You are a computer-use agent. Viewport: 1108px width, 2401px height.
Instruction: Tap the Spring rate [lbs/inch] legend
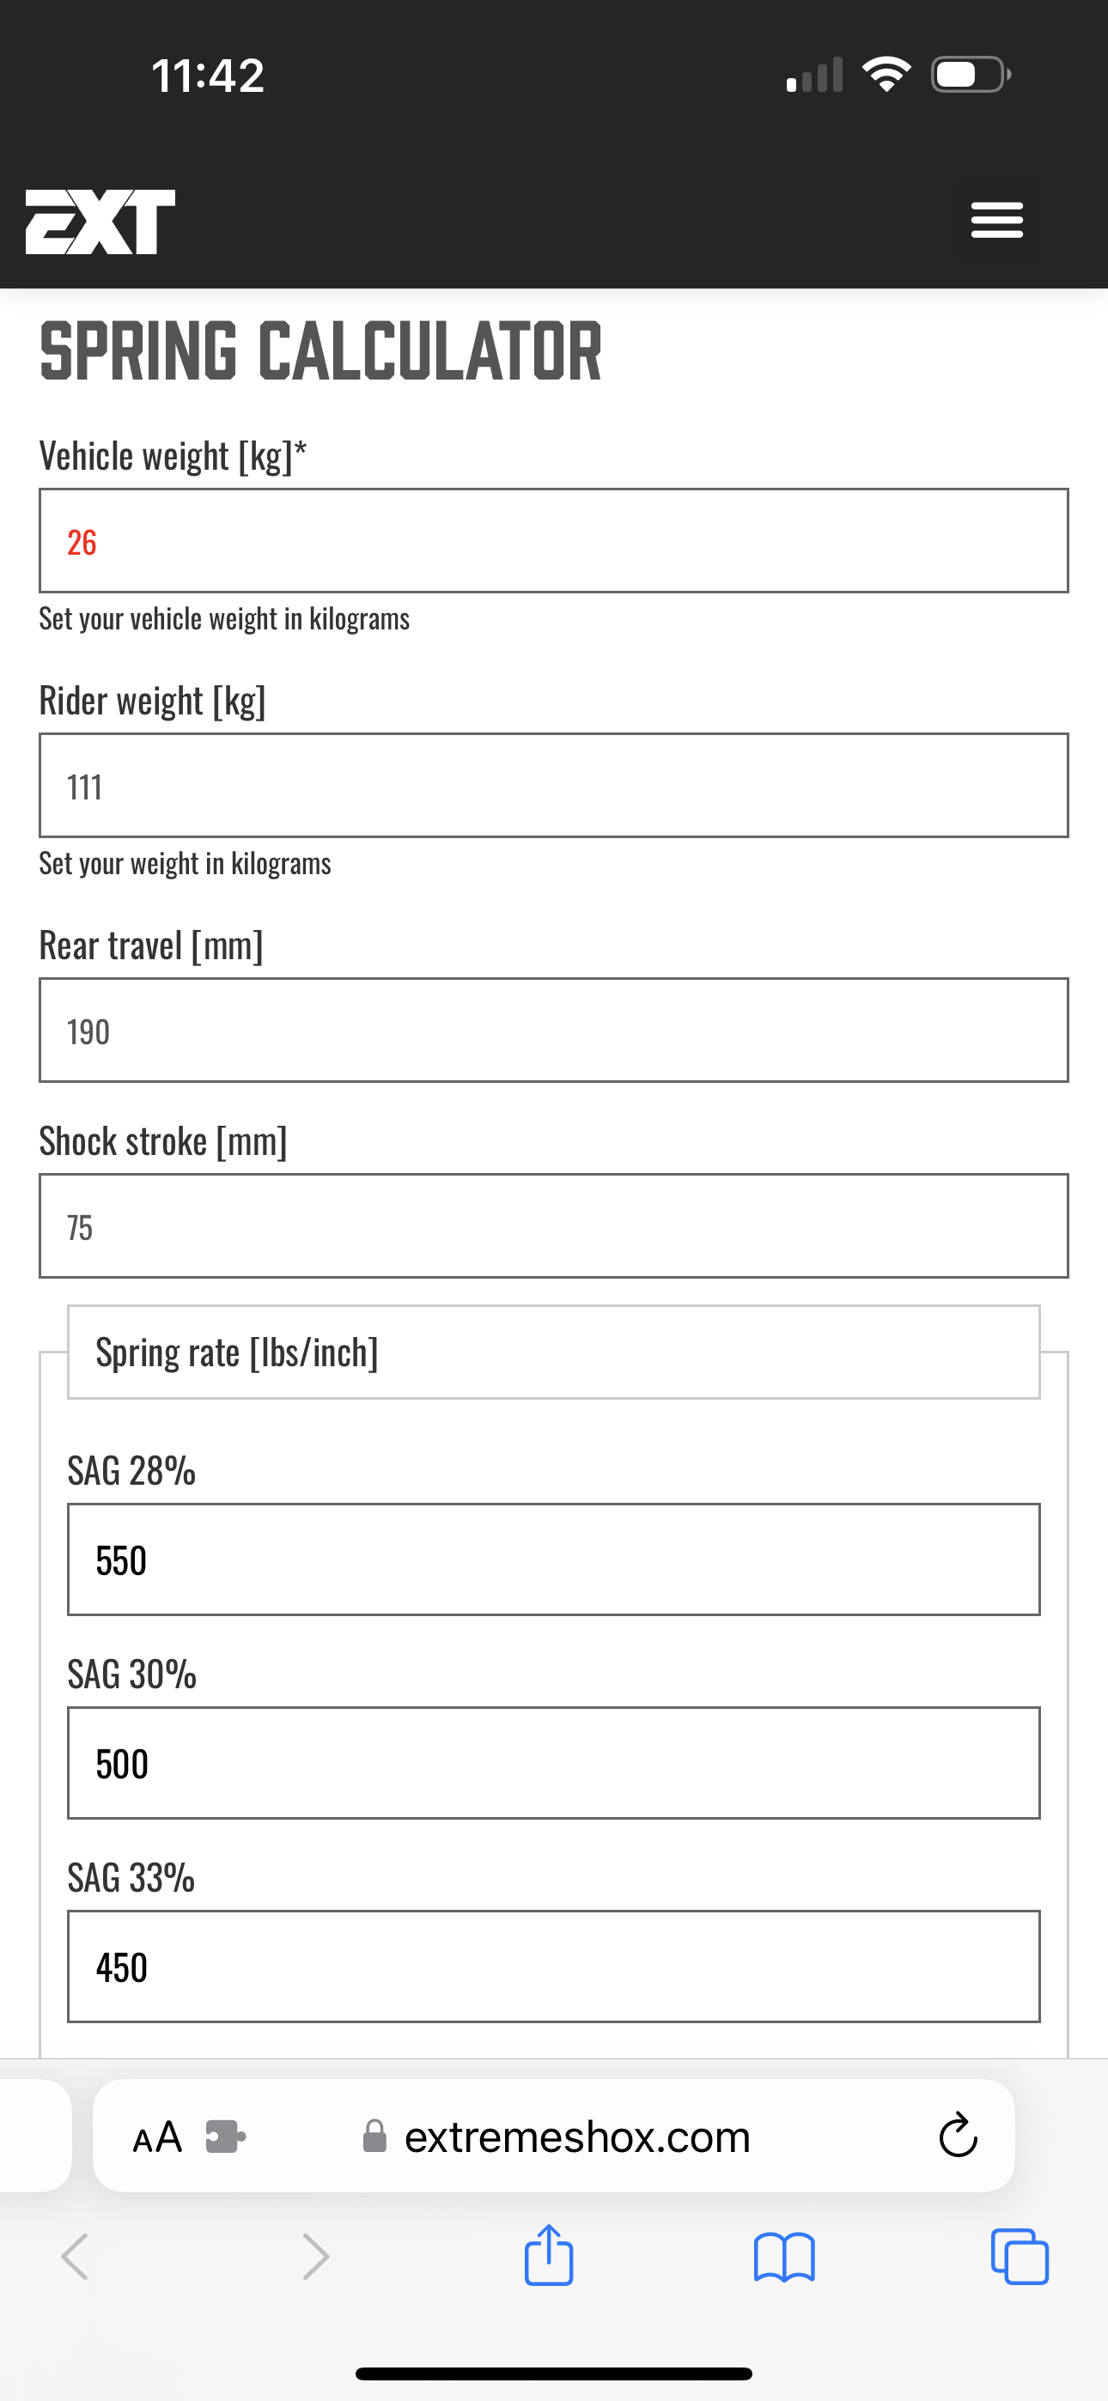click(x=237, y=1352)
